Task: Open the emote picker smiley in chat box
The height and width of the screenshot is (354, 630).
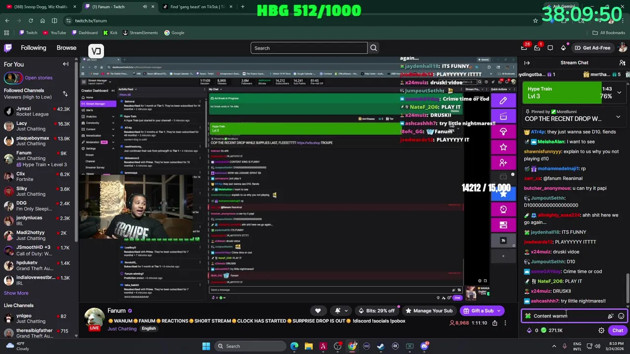Action: (x=621, y=316)
